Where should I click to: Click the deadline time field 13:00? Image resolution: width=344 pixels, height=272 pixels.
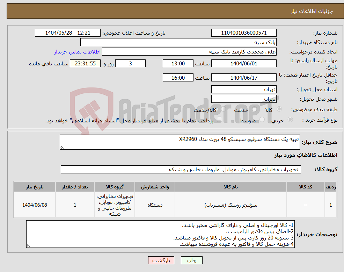(178, 64)
